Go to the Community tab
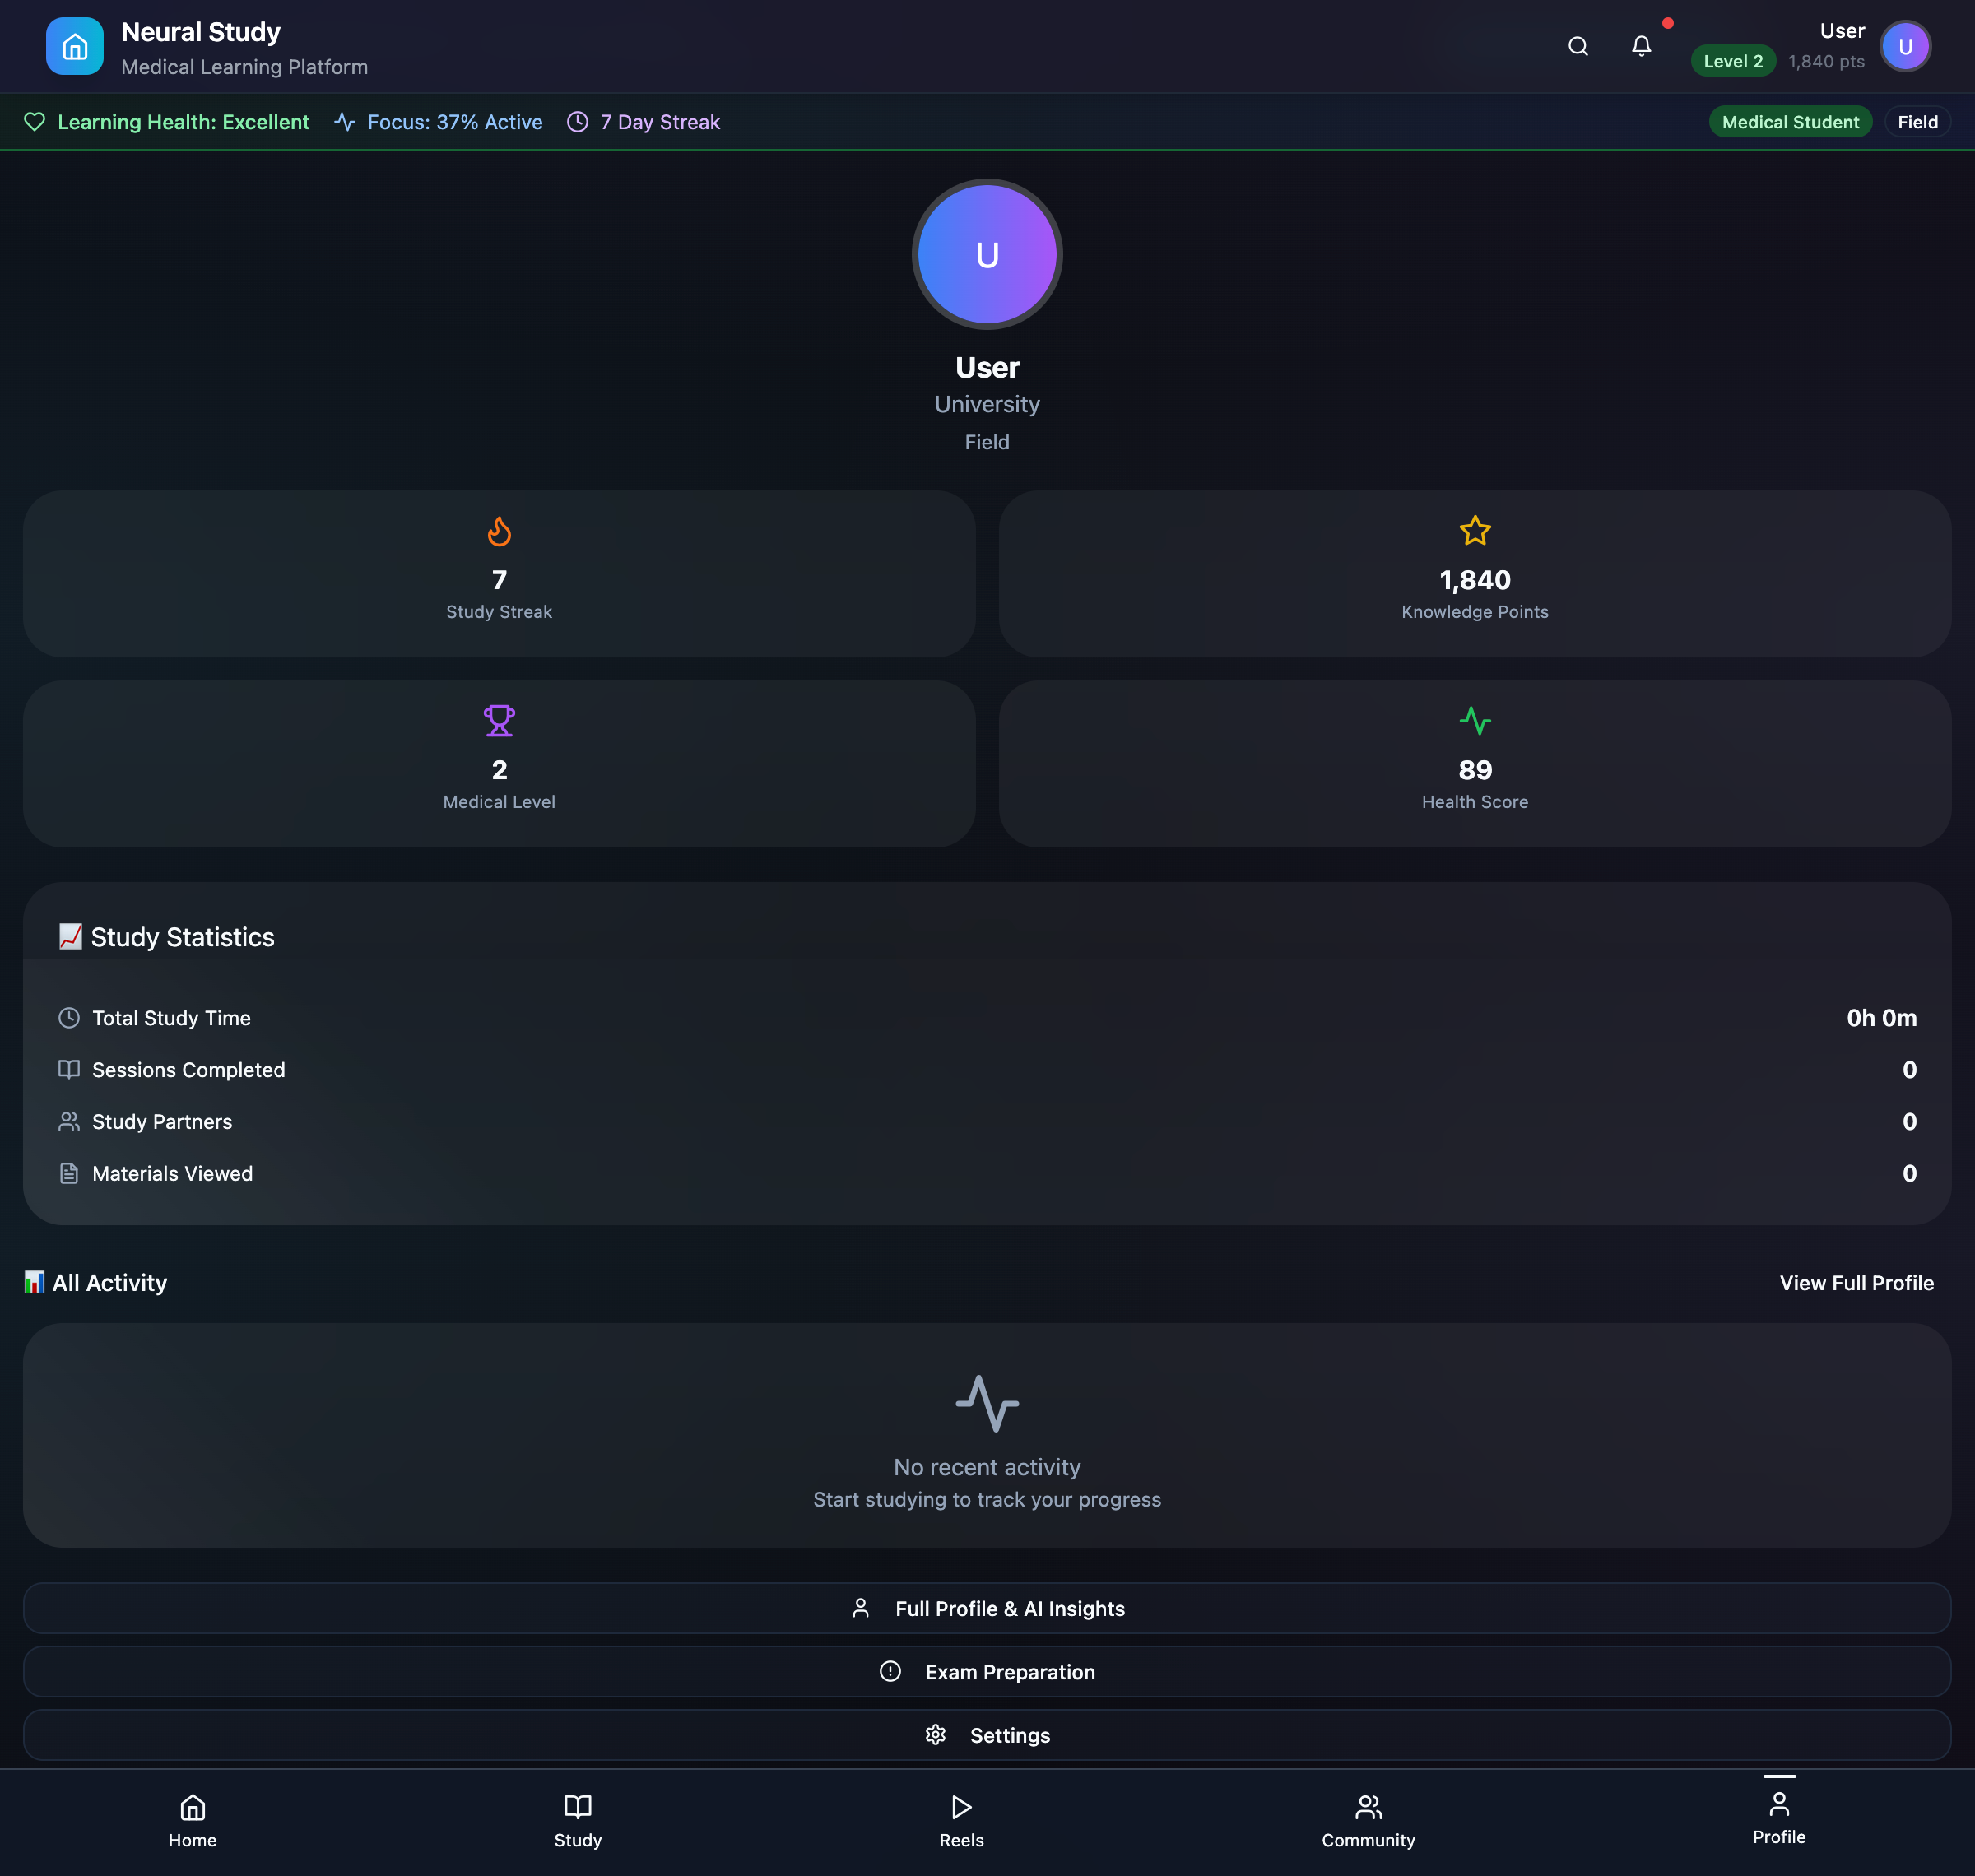Viewport: 1975px width, 1876px height. point(1367,1821)
